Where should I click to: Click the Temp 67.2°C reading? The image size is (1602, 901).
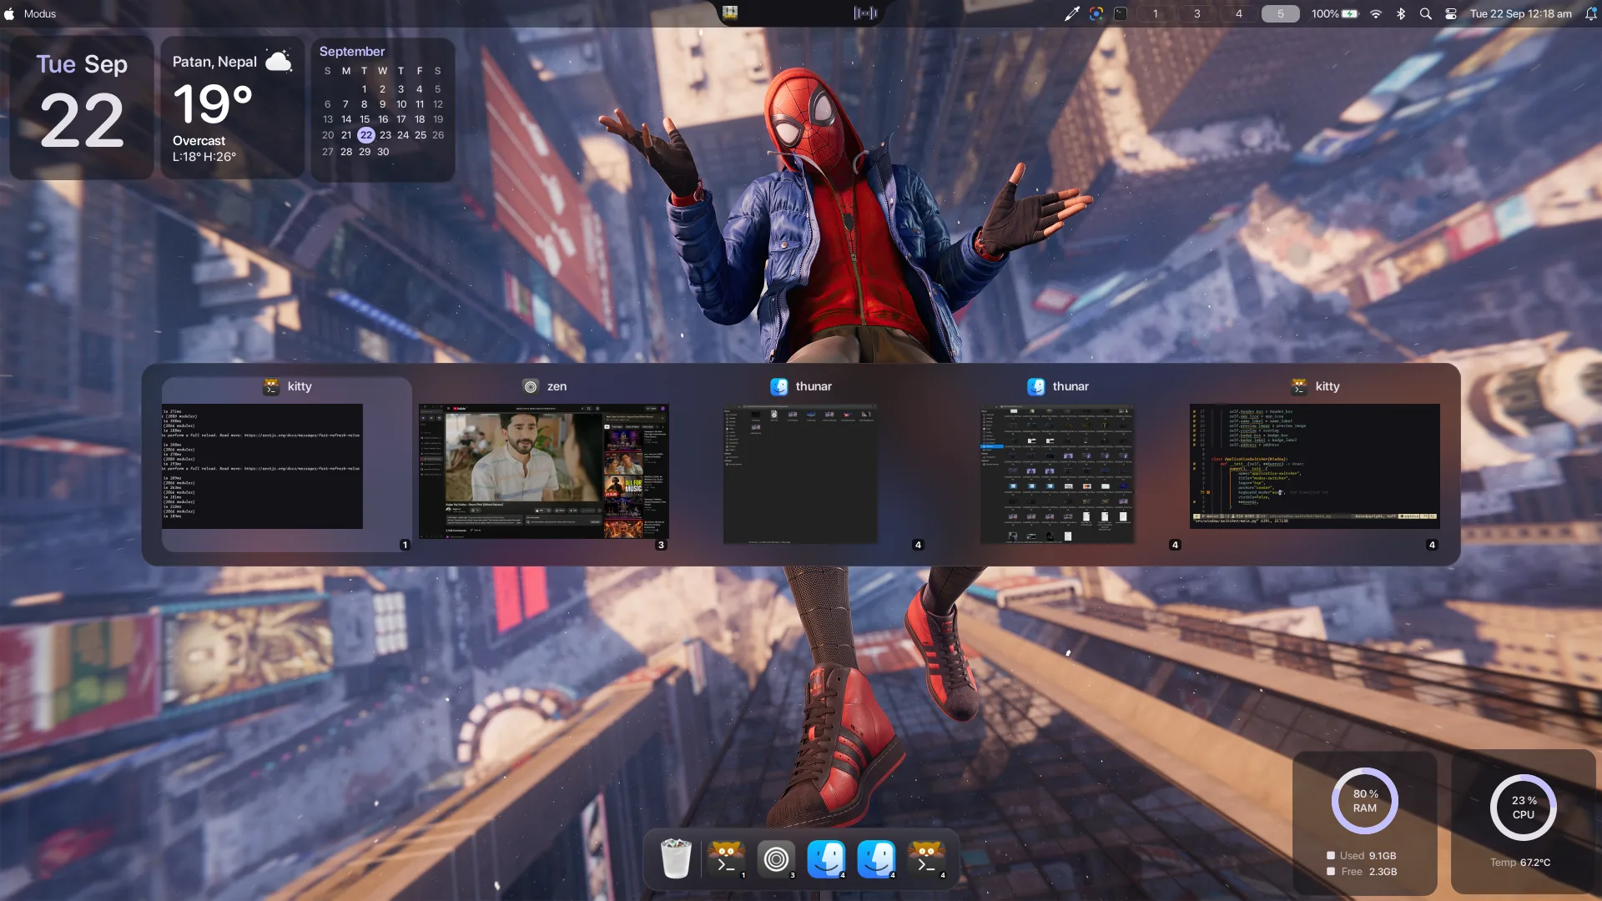(1520, 863)
